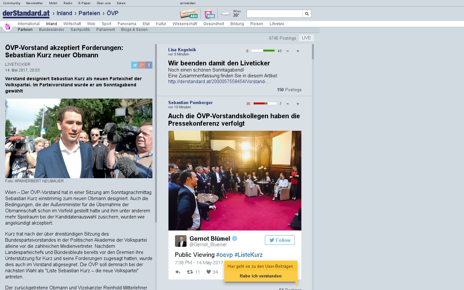The image size is (464, 290).
Task: Open author Sebastian Pumberger's name link
Action: (190, 102)
